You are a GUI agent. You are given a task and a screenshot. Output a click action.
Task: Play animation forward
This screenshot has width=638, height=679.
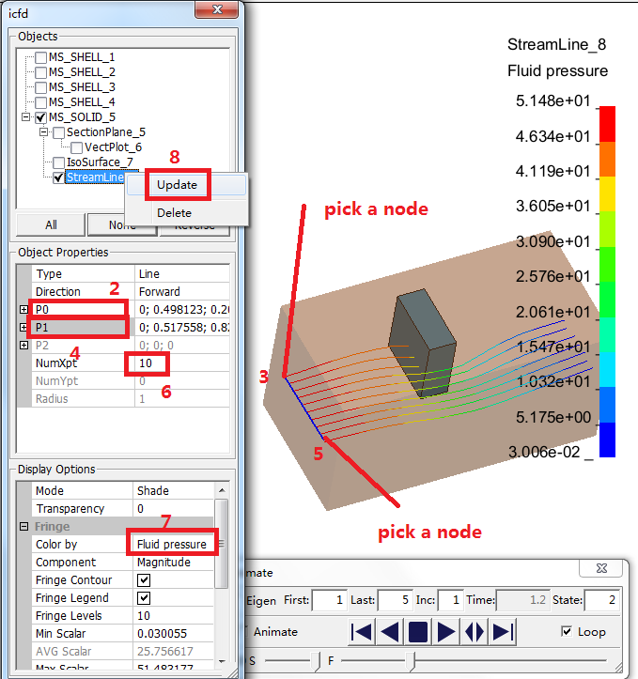coord(446,632)
